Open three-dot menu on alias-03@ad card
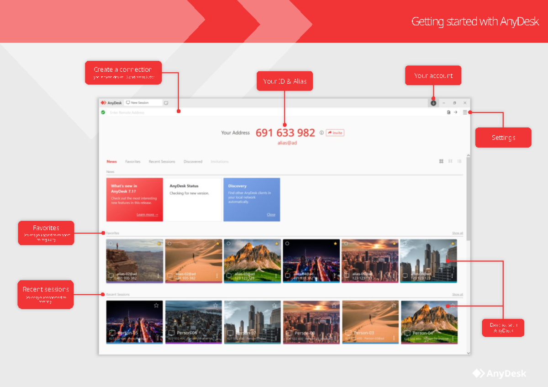The width and height of the screenshot is (548, 387). tap(276, 276)
